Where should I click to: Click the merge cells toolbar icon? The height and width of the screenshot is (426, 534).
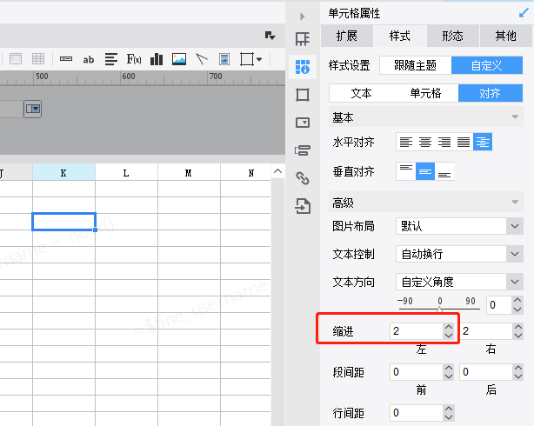pyautogui.click(x=16, y=59)
